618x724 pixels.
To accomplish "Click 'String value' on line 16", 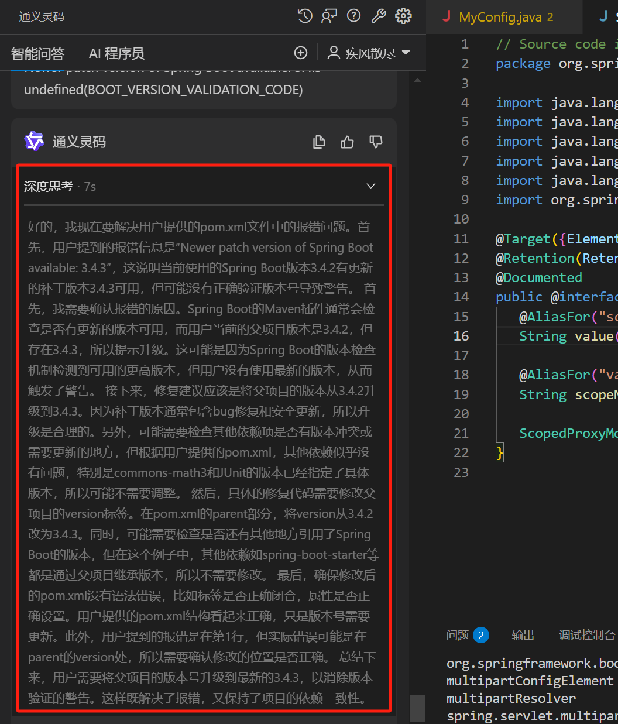I will [565, 336].
